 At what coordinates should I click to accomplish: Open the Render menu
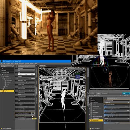pyautogui.click(x=16, y=64)
